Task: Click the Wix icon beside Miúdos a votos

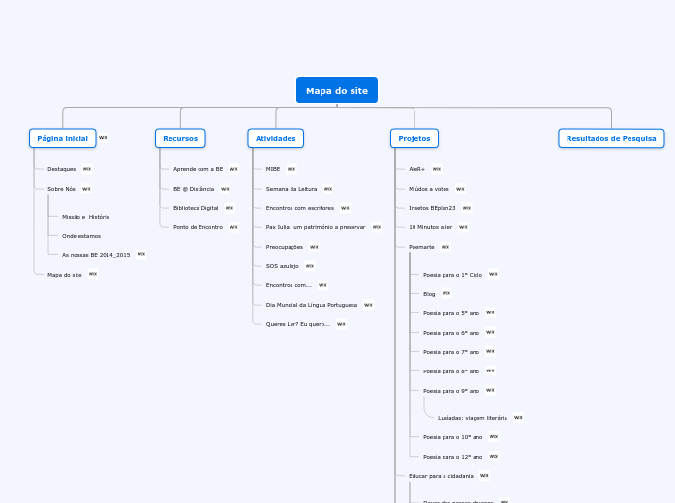Action: [x=460, y=189]
